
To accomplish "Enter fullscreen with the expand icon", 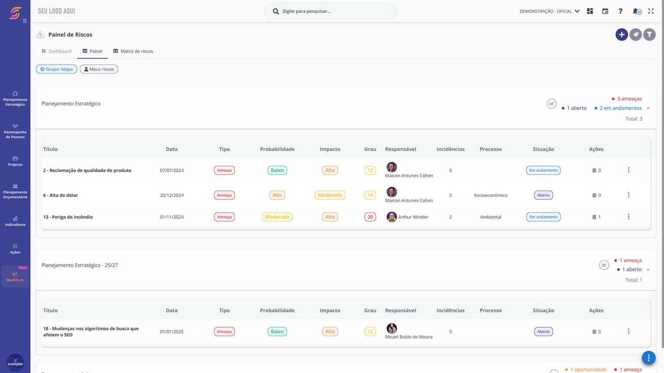I will tap(651, 11).
